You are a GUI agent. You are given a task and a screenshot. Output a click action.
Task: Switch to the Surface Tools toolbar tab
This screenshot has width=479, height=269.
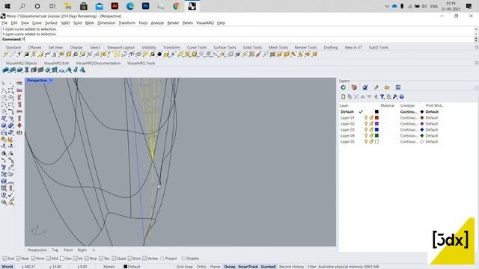pyautogui.click(x=225, y=48)
